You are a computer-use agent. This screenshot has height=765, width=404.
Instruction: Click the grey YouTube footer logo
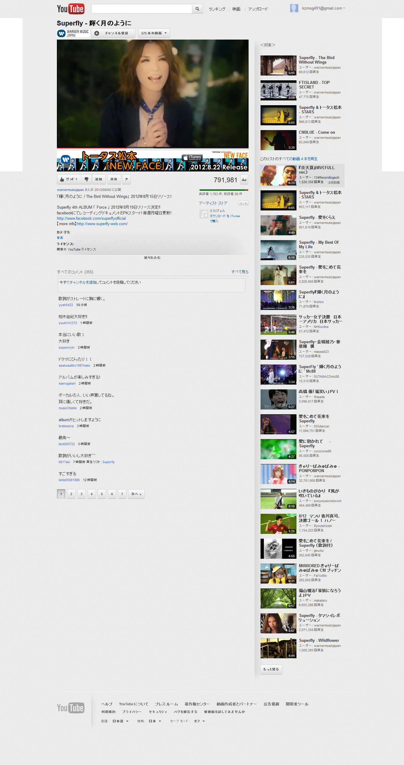click(x=71, y=708)
